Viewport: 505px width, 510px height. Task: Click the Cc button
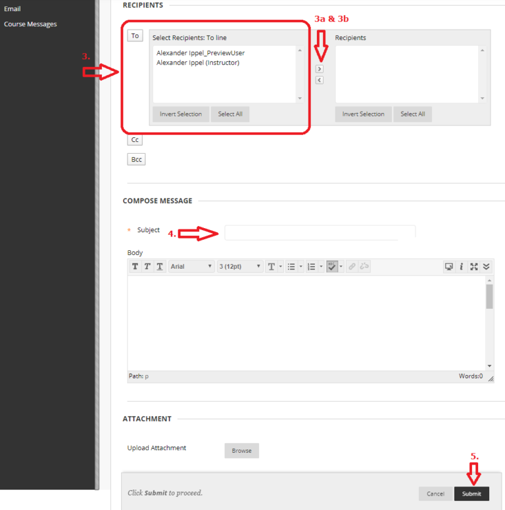pyautogui.click(x=135, y=140)
